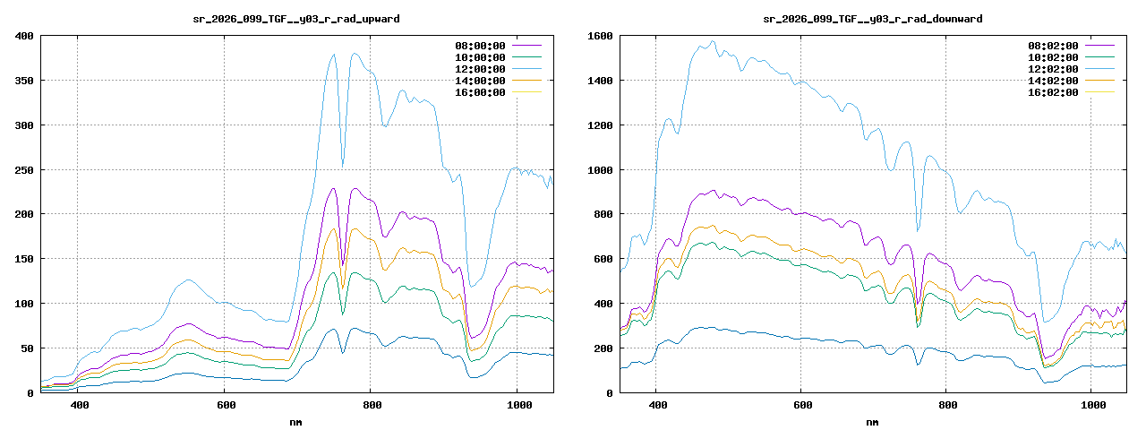The image size is (1146, 430).
Task: Click the 10:00:00 legend label in left chart
Action: pos(480,57)
